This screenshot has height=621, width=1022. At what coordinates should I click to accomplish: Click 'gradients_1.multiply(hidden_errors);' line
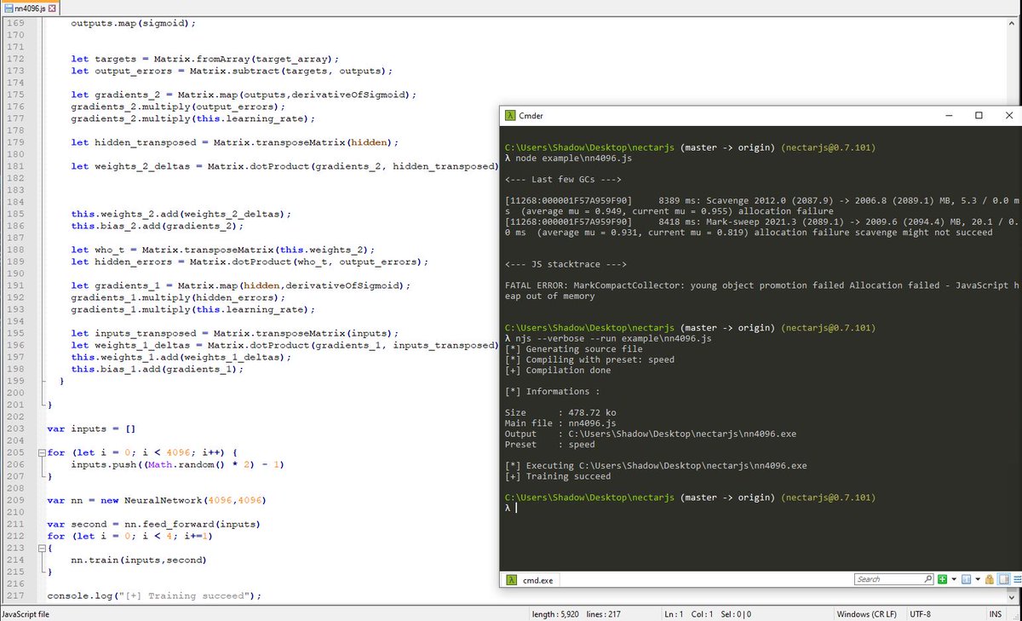pyautogui.click(x=177, y=297)
